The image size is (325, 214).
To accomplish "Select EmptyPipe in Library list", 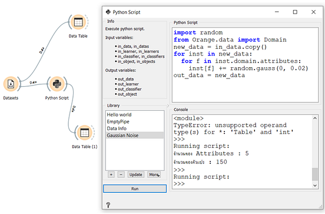I will click(135, 121).
